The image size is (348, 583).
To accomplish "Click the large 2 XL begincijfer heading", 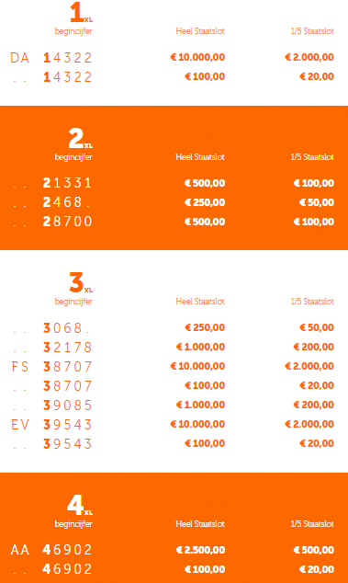I will (80, 139).
